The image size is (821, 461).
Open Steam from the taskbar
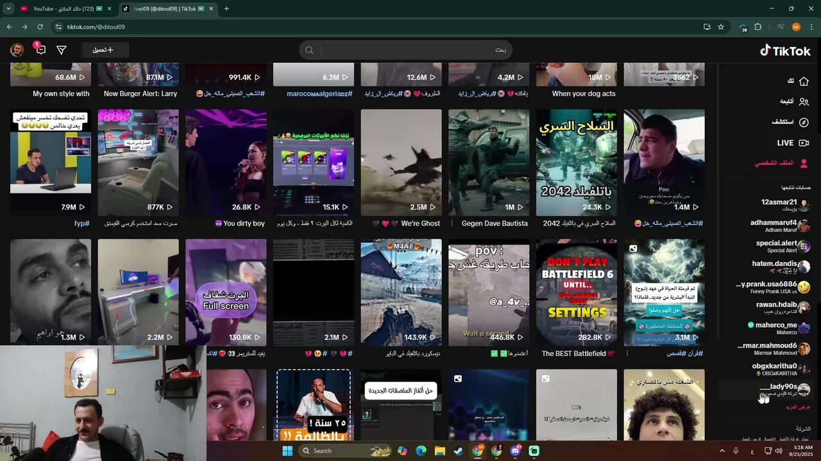click(x=459, y=451)
